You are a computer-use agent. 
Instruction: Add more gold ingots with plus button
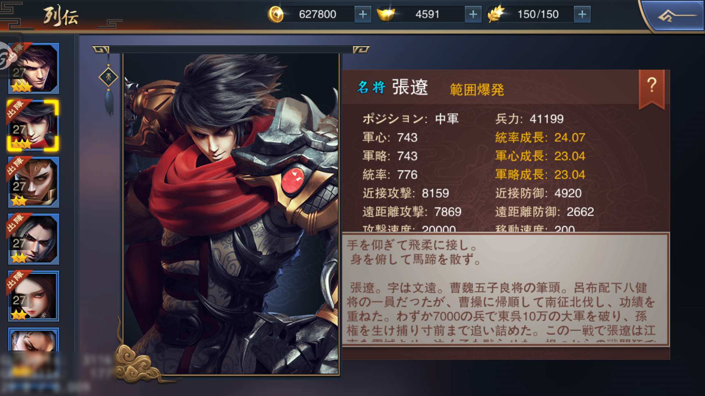[473, 14]
